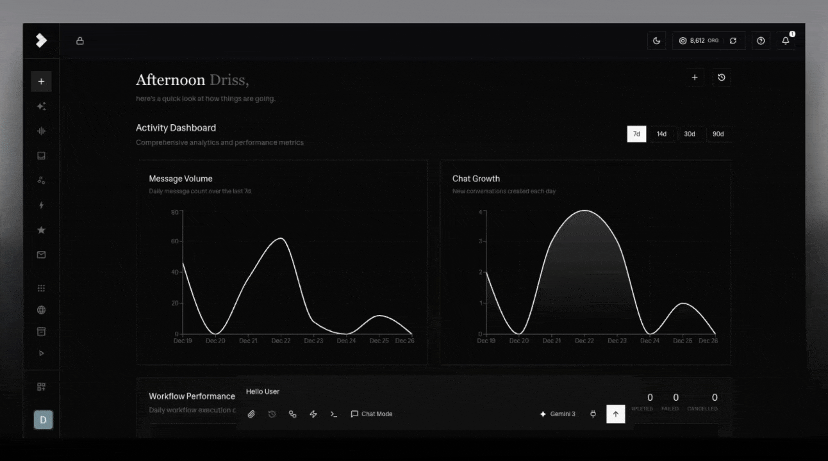Open the notifications bell
The height and width of the screenshot is (461, 828).
click(786, 41)
